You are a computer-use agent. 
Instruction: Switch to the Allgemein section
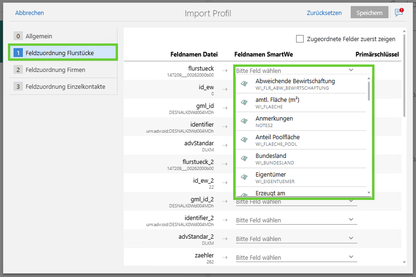coord(39,36)
